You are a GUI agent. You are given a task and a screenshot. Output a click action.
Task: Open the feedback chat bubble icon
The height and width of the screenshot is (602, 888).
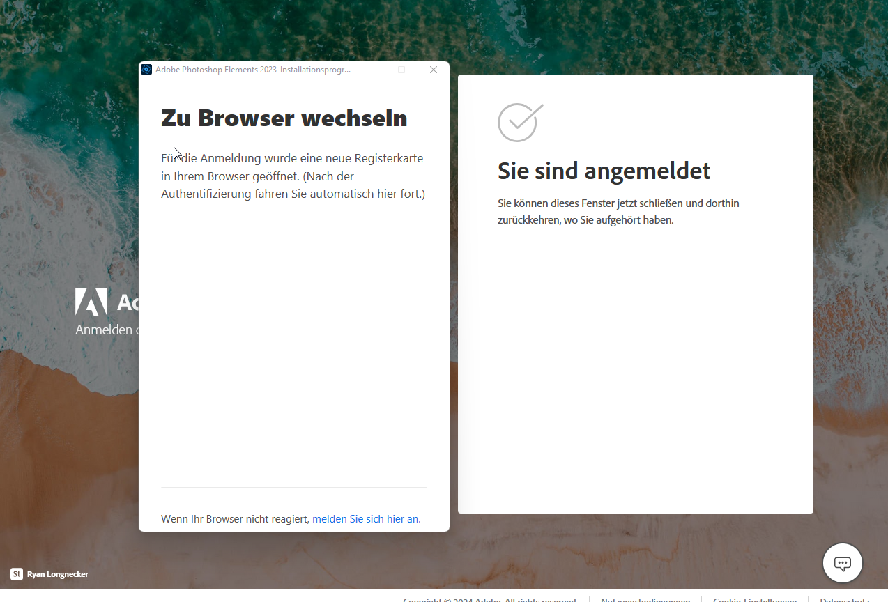[x=842, y=562]
